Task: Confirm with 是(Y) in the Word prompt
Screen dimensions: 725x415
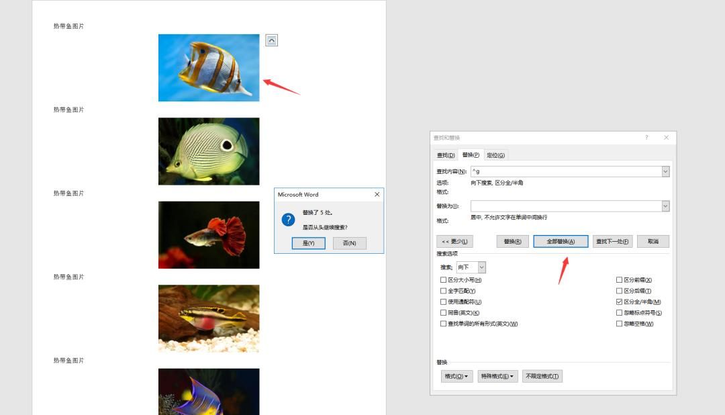Action: pos(308,243)
